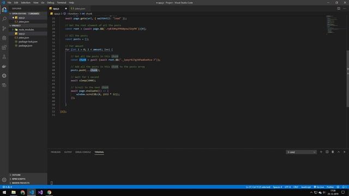Open the Source Control view
The width and height of the screenshot is (349, 196).
tap(4, 28)
